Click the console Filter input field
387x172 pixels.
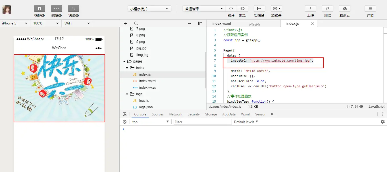point(203,122)
